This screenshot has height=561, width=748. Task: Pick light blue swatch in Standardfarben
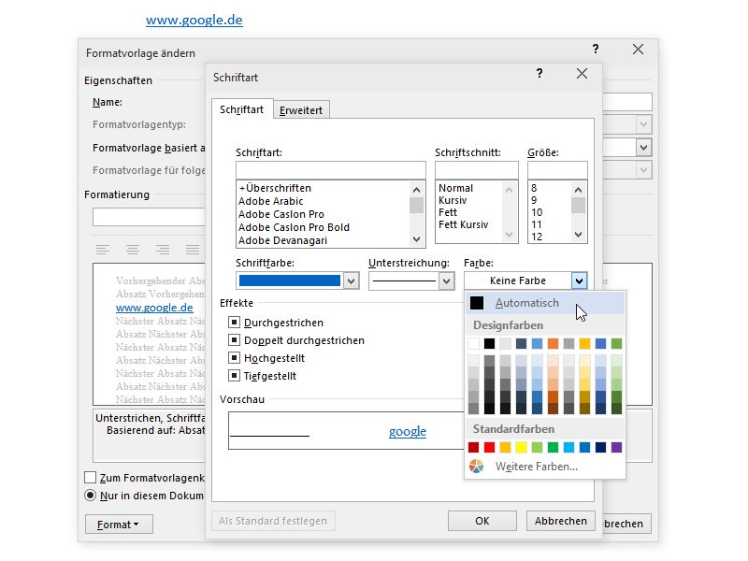pyautogui.click(x=568, y=447)
